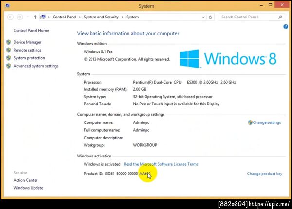The width and height of the screenshot is (292, 209).
Task: Click the System window title bar icon
Action: pos(7,6)
